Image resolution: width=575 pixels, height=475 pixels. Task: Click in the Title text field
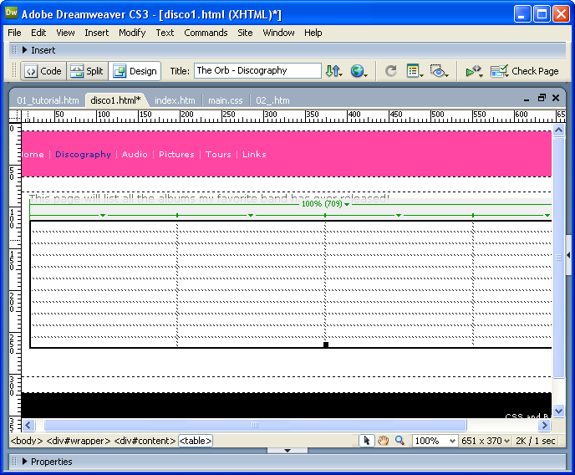tap(257, 71)
